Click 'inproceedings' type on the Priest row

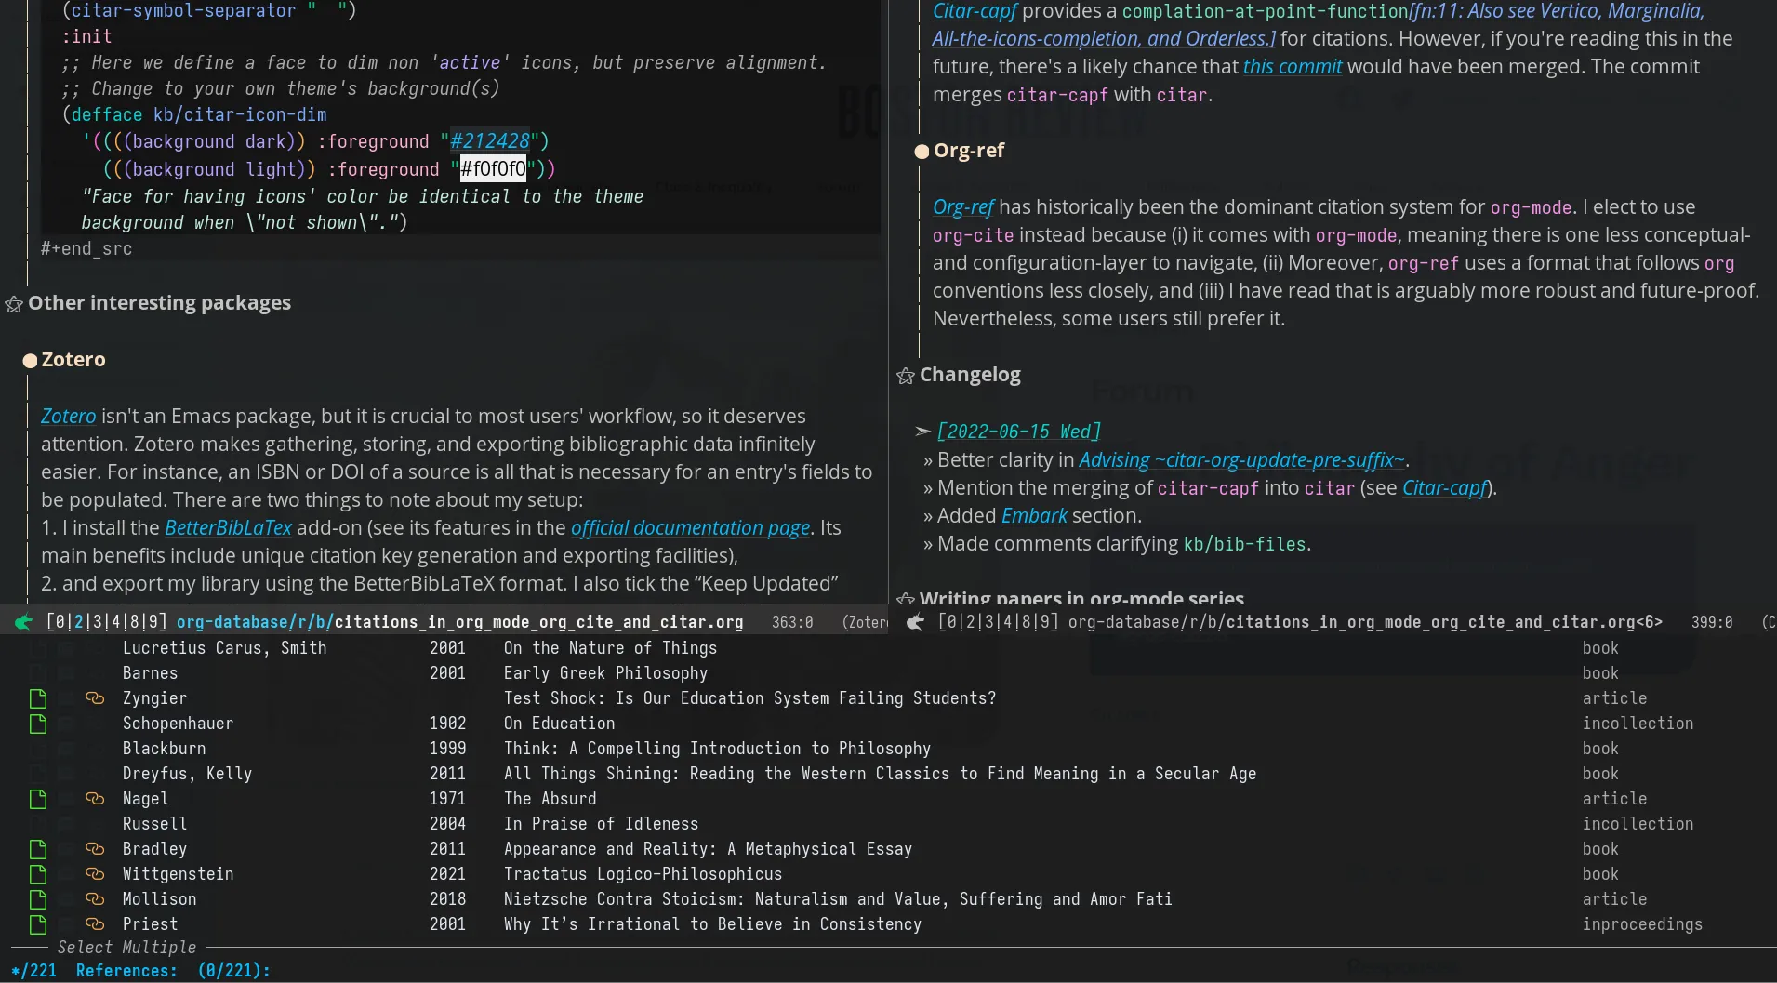tap(1642, 924)
